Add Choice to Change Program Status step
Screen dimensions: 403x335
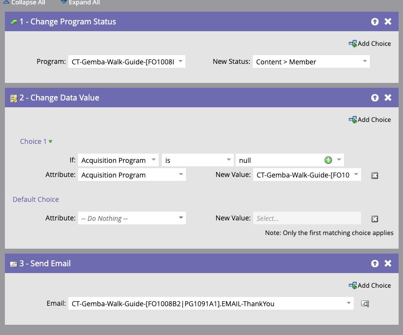(x=370, y=44)
